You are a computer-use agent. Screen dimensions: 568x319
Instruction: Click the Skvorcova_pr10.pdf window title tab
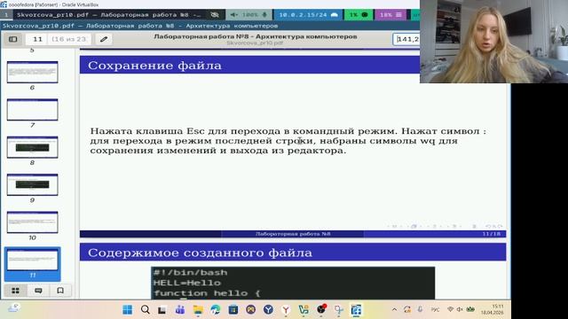pyautogui.click(x=108, y=15)
